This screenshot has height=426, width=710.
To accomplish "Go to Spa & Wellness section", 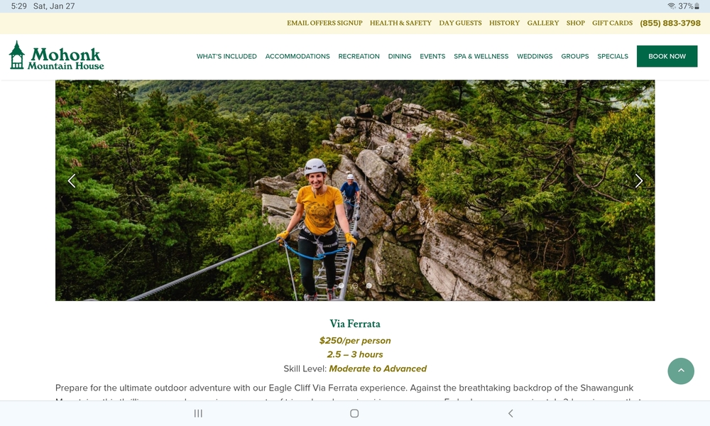I will 481,56.
